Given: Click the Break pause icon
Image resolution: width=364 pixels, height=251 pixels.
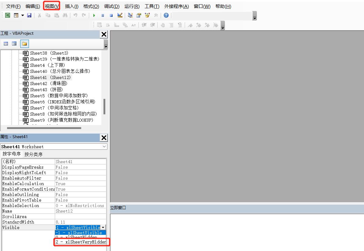Looking at the screenshot, I should pyautogui.click(x=103, y=15).
